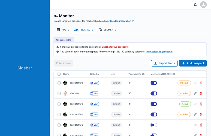Open the Segments tab
Image resolution: width=211 pixels, height=136 pixels.
coord(107,30)
